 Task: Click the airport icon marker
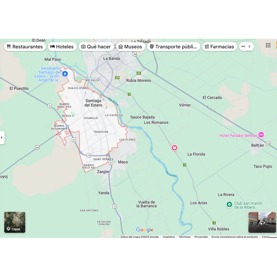65,74
